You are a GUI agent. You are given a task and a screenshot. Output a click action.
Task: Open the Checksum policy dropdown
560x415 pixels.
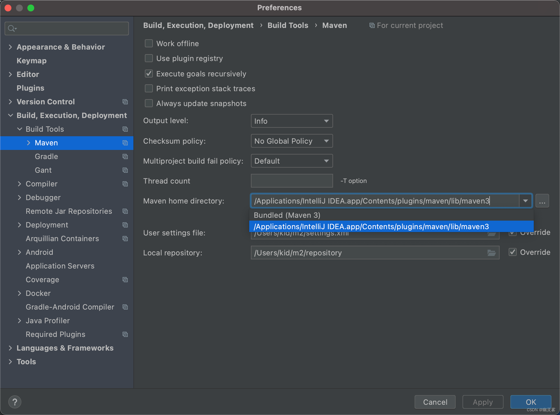(292, 141)
